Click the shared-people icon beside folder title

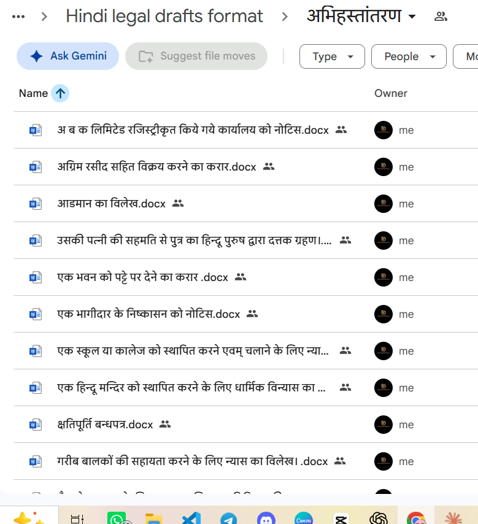click(441, 17)
